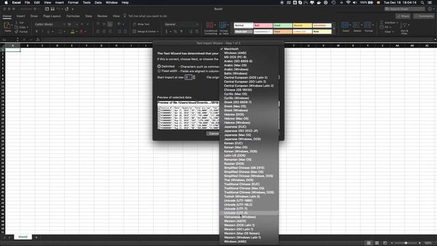The width and height of the screenshot is (437, 246).
Task: Cancel the Text Import Wizard
Action: click(213, 134)
